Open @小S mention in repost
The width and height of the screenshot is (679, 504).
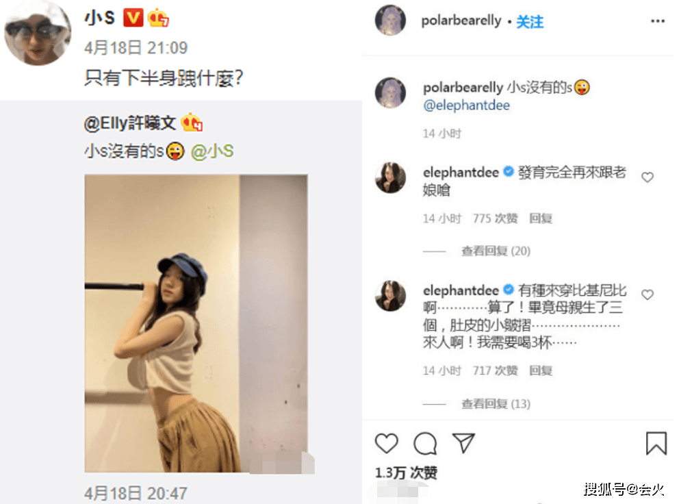pyautogui.click(x=212, y=151)
